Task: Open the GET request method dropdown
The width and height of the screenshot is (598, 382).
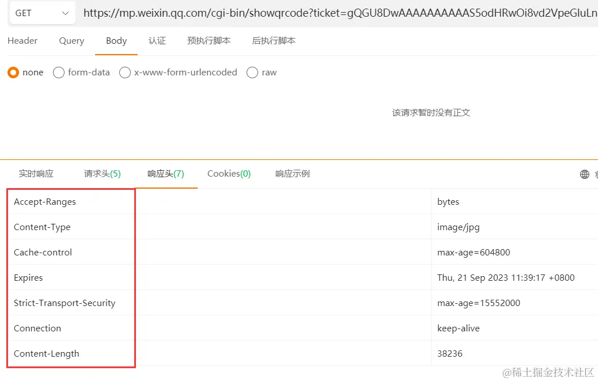Action: coord(42,13)
